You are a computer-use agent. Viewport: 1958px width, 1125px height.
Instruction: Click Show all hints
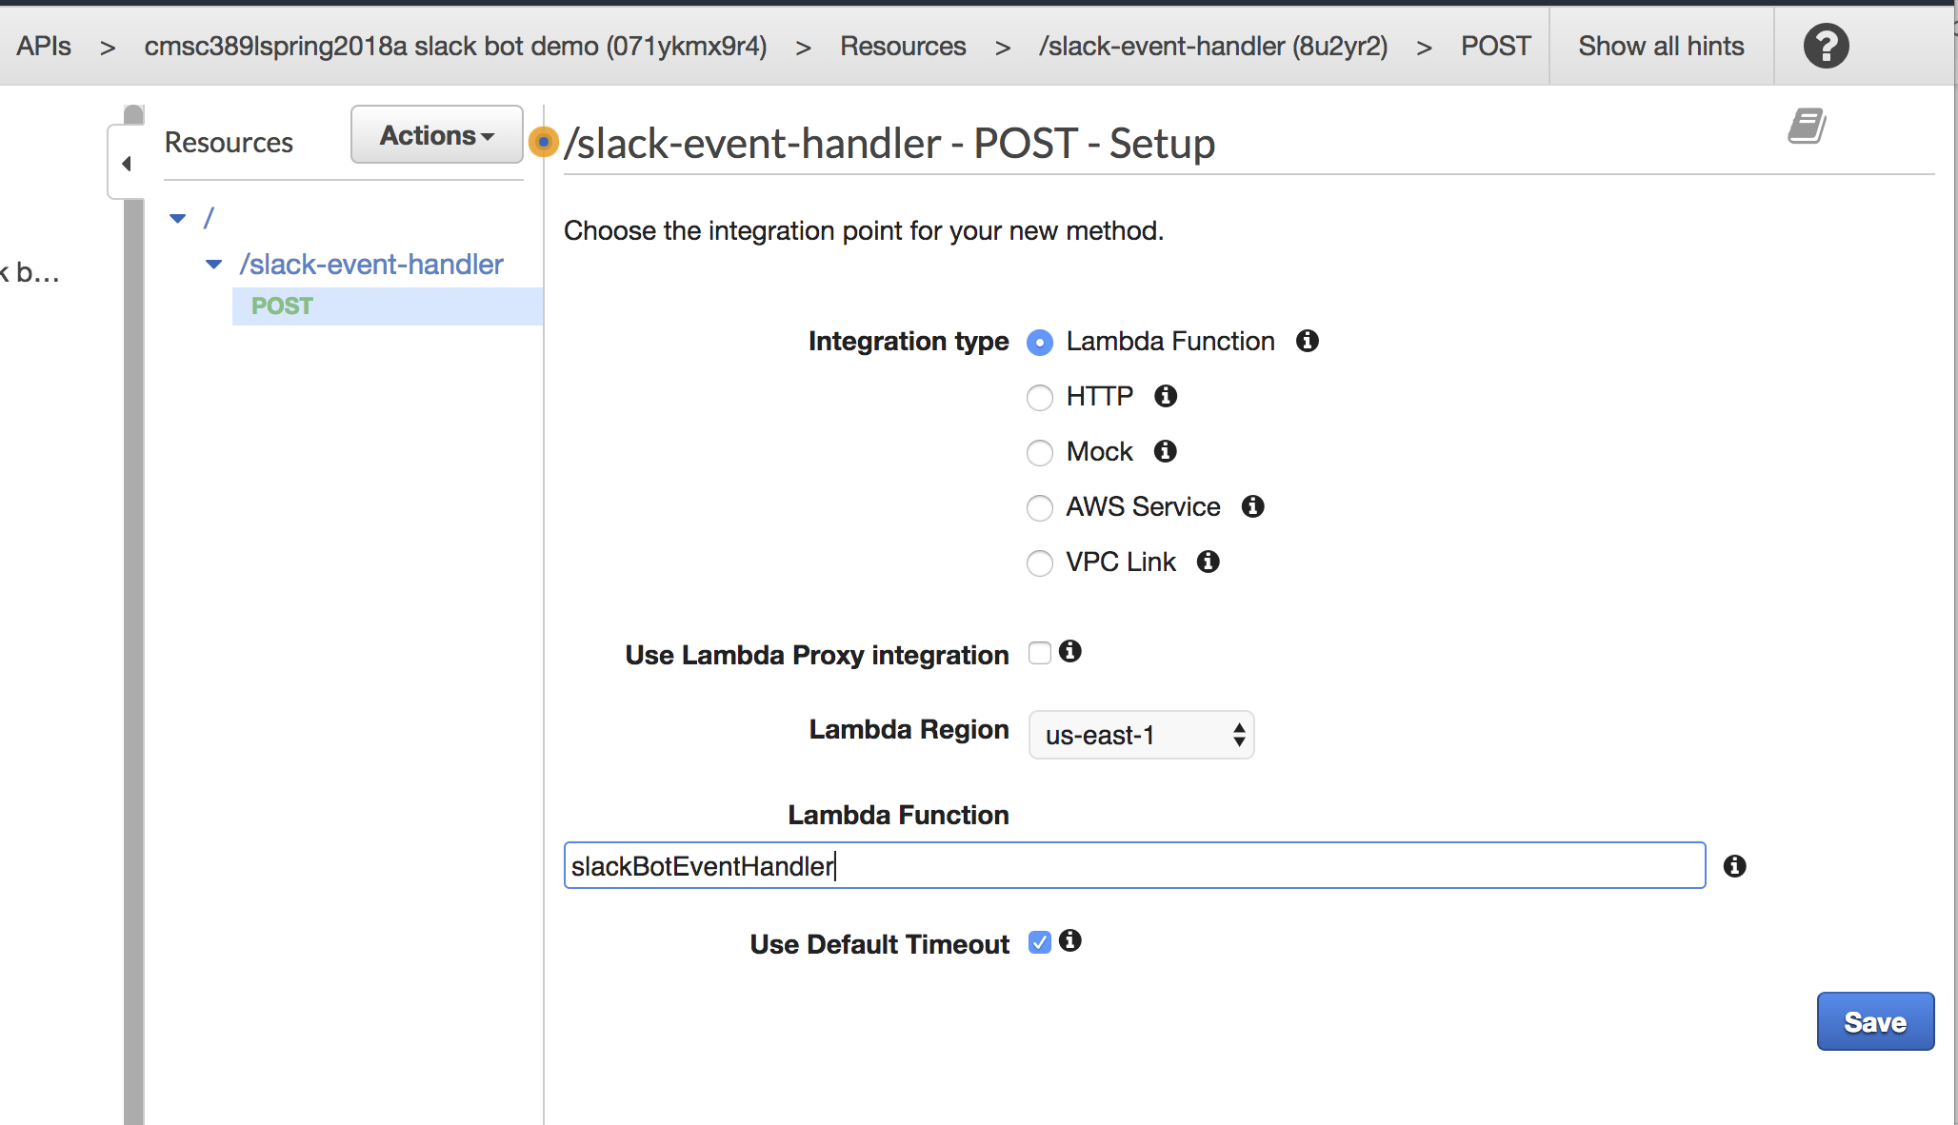[x=1661, y=46]
